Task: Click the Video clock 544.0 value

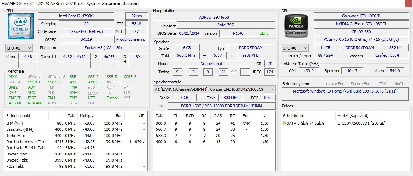Action: (x=395, y=71)
